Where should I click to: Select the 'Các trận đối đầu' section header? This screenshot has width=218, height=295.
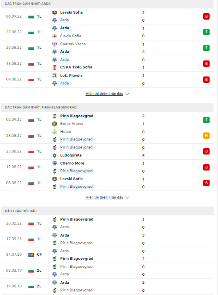pyautogui.click(x=107, y=211)
